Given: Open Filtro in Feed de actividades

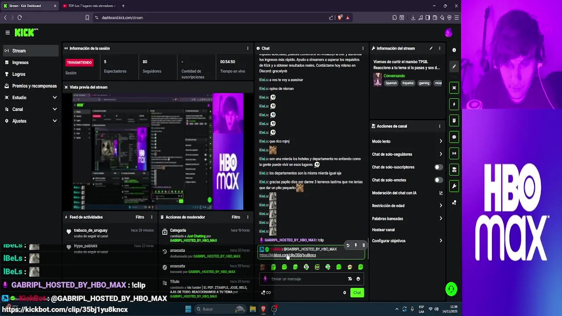Looking at the screenshot, I should point(140,217).
